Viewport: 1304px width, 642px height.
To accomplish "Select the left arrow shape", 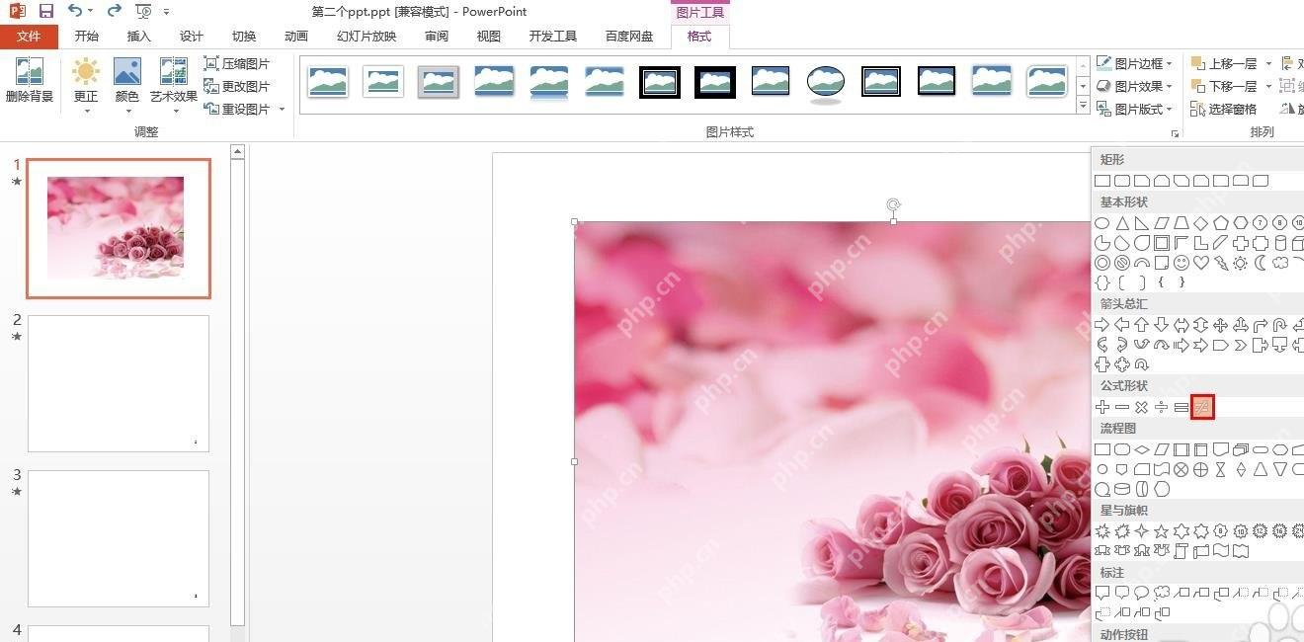I will (1122, 325).
